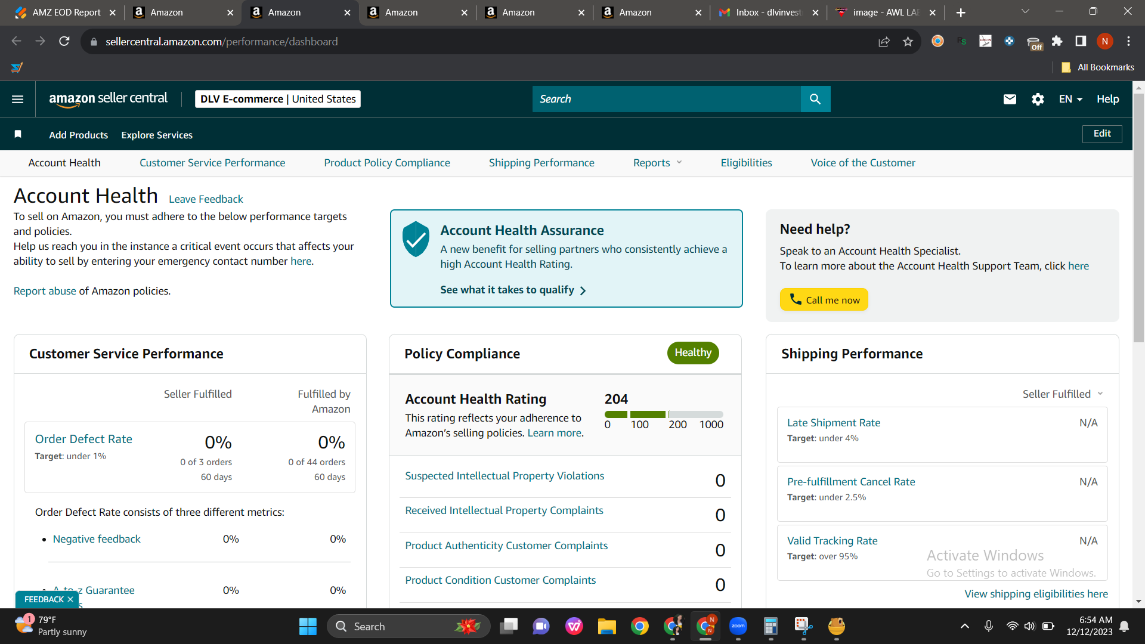Viewport: 1145px width, 644px height.
Task: Switch to the image - AWL tab
Action: [886, 13]
